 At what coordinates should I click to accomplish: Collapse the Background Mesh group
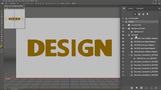127,28
